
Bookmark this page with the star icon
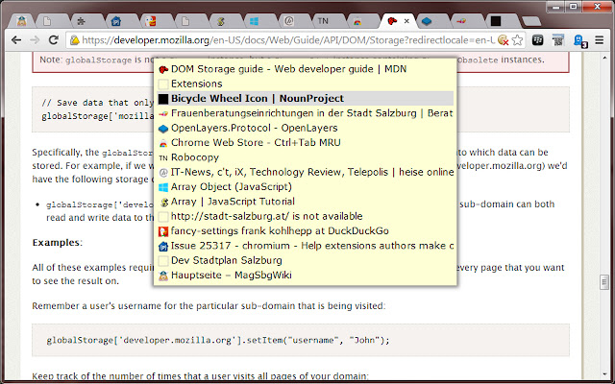tap(518, 40)
